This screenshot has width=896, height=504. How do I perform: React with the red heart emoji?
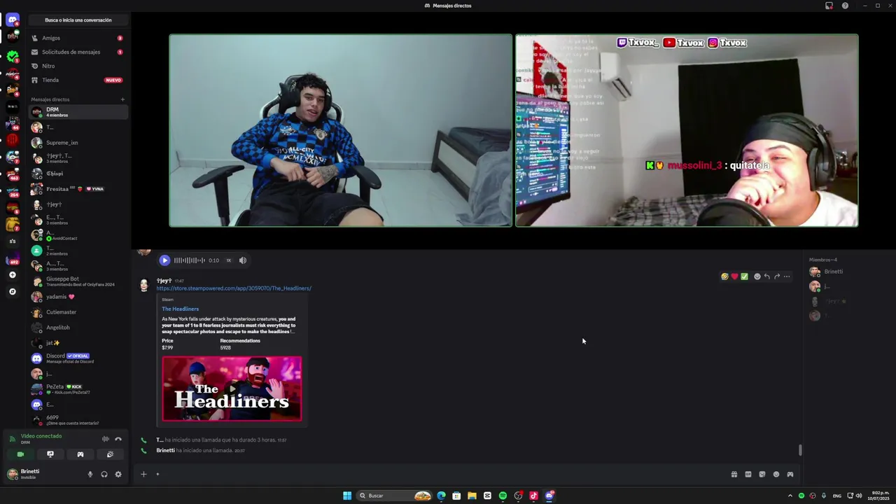point(734,276)
